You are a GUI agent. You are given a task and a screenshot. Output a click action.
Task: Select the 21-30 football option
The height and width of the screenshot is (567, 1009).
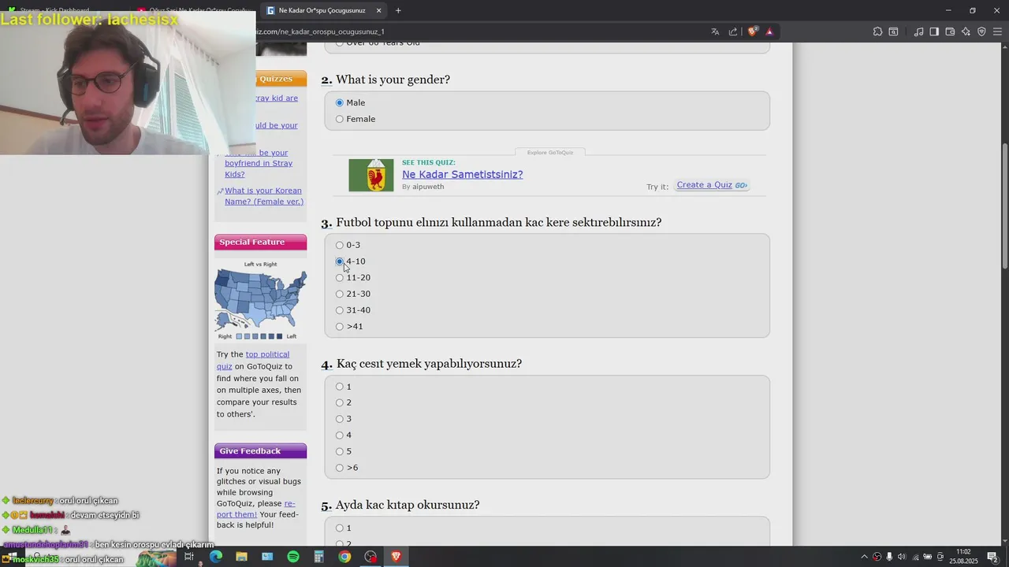tap(340, 294)
